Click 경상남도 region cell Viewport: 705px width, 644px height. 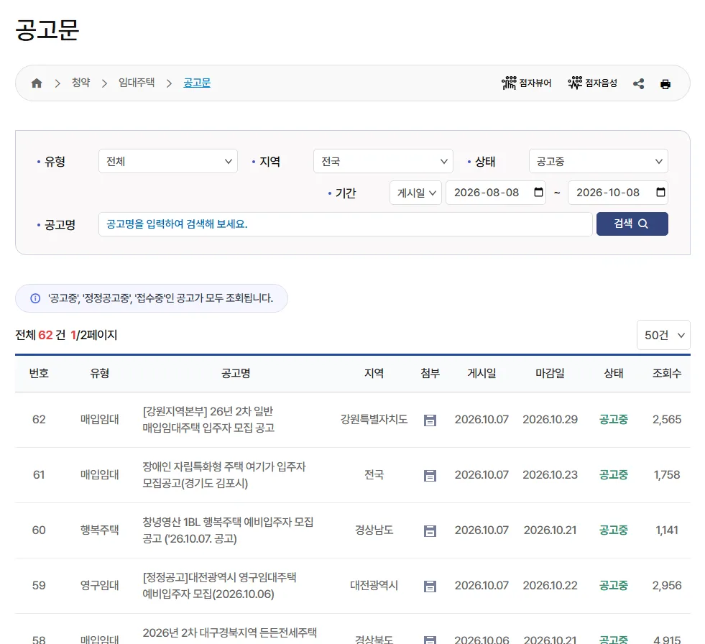(x=374, y=530)
